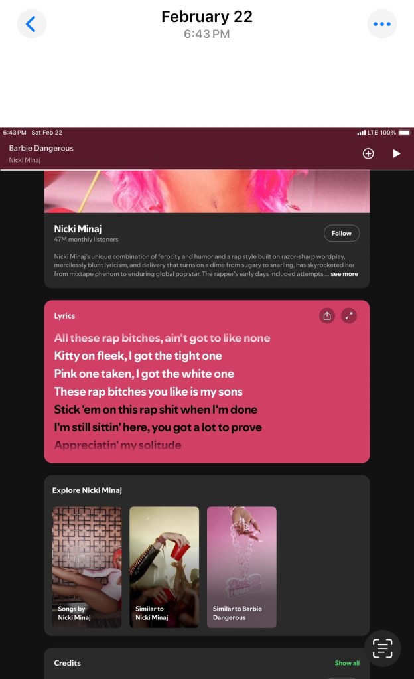414x679 pixels.
Task: Jump to lyric 'These rap bitches you like is my sons'
Action: [148, 392]
